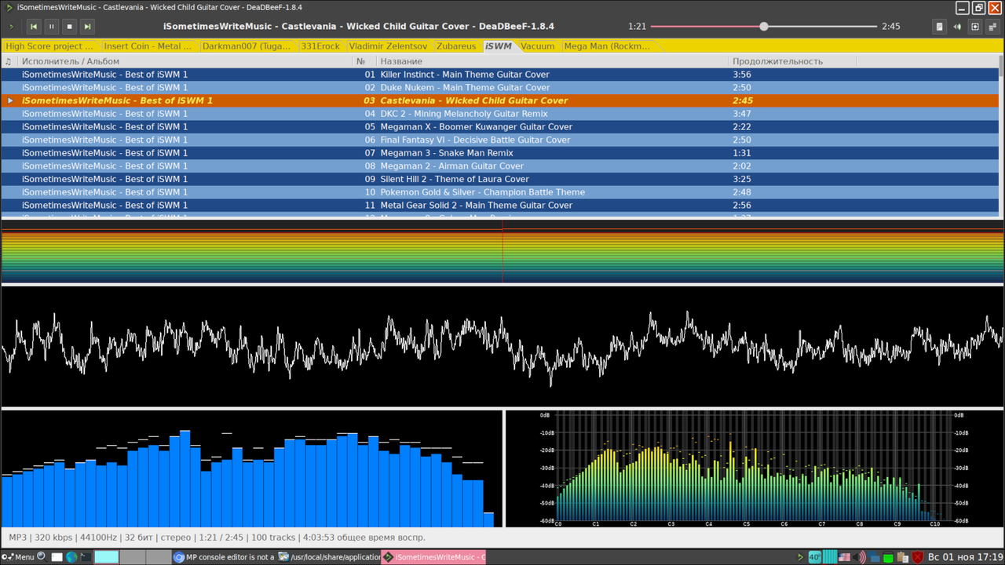
Task: Switch to /usr/local/share/application taskbar window
Action: [x=329, y=557]
